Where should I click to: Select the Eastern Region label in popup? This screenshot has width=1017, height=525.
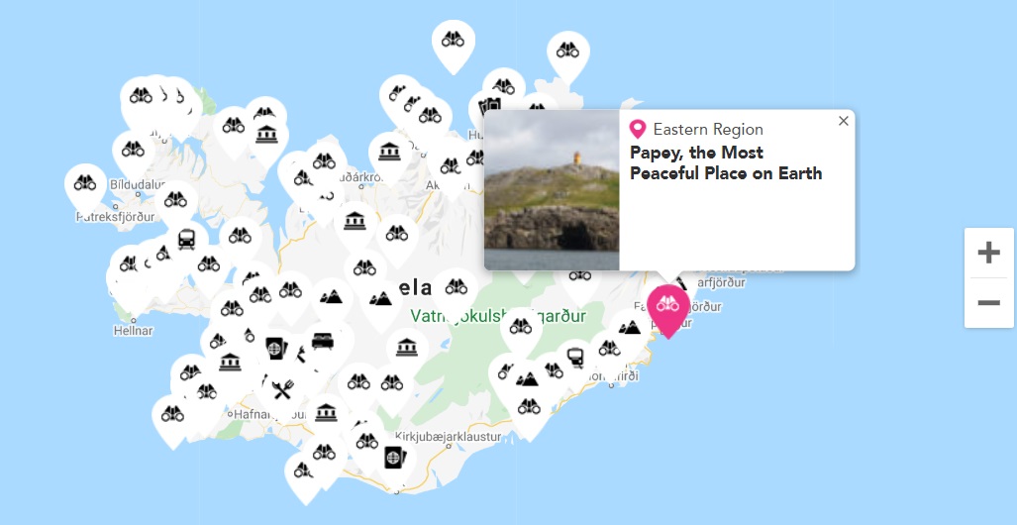[x=708, y=129]
